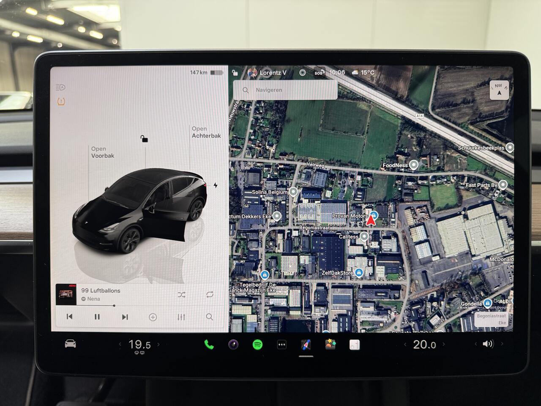Open the charge port via lightning icon

tap(216, 185)
